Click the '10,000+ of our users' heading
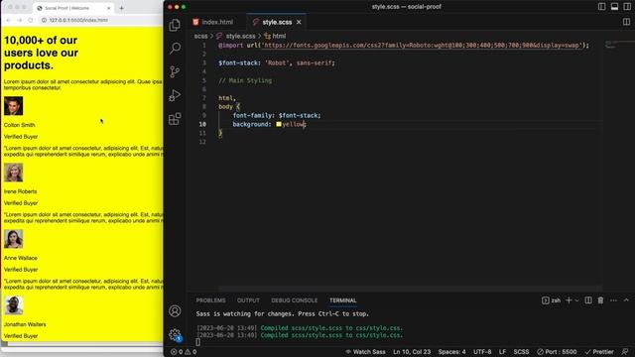The width and height of the screenshot is (635, 357). pos(41,53)
